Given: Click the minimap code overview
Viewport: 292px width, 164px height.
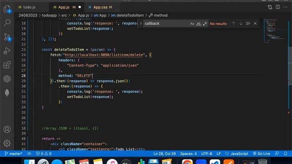Looking at the screenshot, I should click(275, 31).
